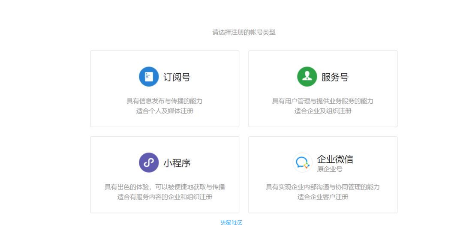Click the 请选择注册的帐号类型 heading
Screen dimensions: 463x225
point(244,33)
